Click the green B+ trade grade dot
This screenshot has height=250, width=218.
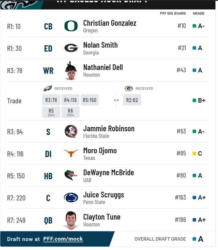click(194, 100)
